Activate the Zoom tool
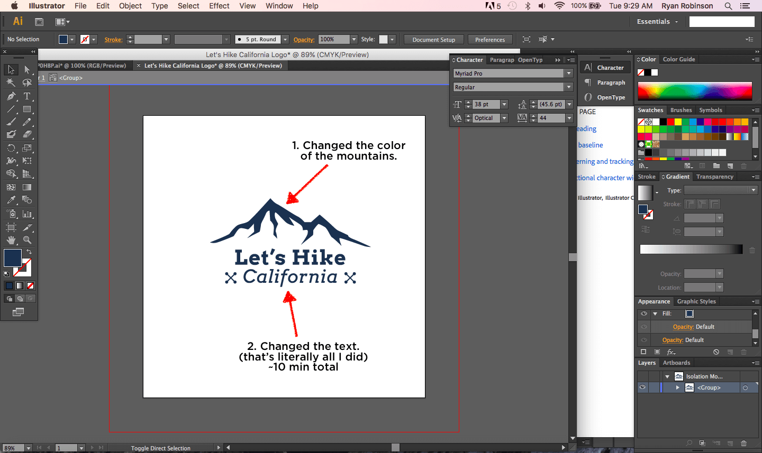Image resolution: width=762 pixels, height=453 pixels. [28, 239]
